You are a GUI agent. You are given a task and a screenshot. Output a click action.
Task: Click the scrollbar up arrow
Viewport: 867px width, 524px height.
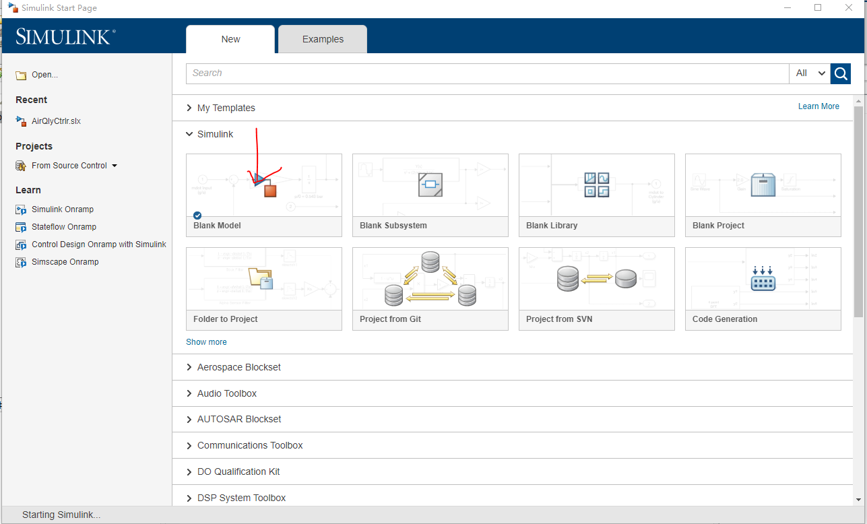pos(858,100)
